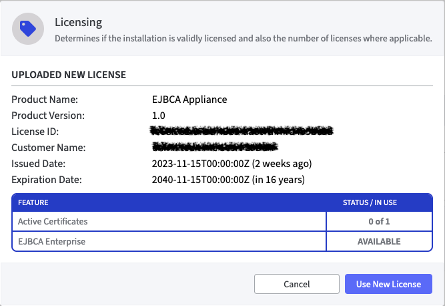Click the redacted License ID value
This screenshot has height=306, width=445.
click(x=242, y=132)
